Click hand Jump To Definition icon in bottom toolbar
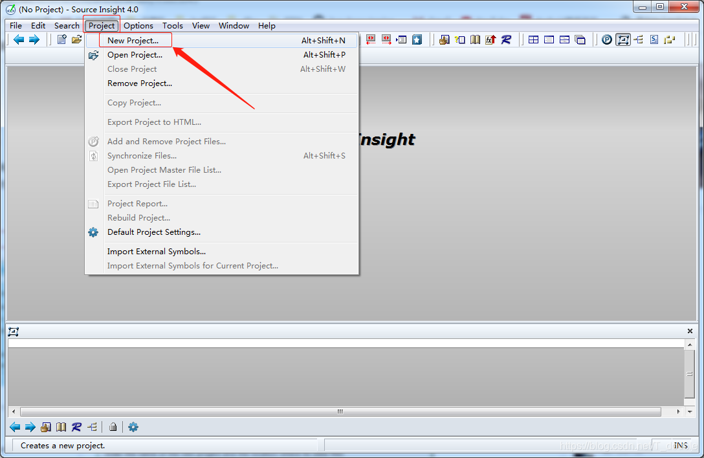 46,427
